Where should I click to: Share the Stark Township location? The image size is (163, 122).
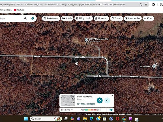(107, 101)
